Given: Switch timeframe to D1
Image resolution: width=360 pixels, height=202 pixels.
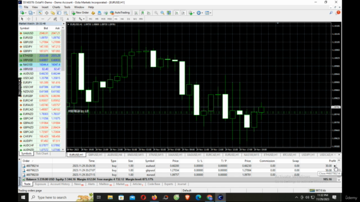Looking at the screenshot, I should click(x=129, y=19).
